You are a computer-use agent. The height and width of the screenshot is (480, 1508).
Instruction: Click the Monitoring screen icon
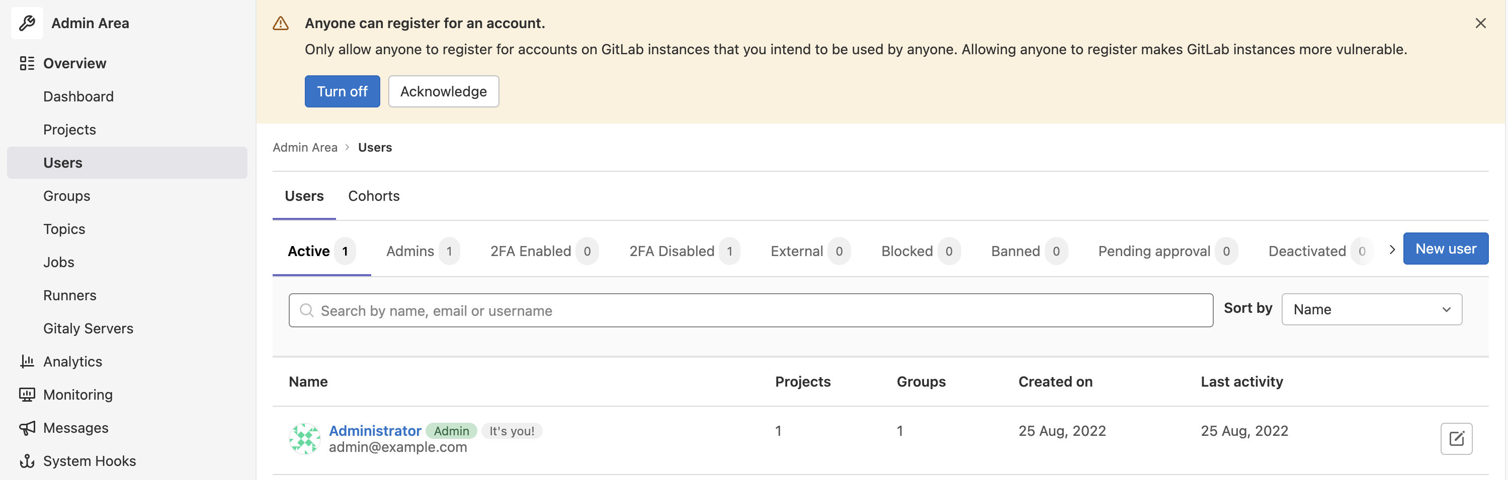(27, 395)
